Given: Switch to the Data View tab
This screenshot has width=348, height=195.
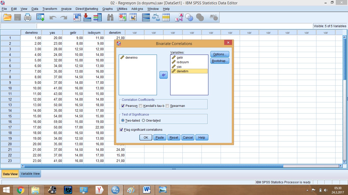Looking at the screenshot, I should [10, 174].
